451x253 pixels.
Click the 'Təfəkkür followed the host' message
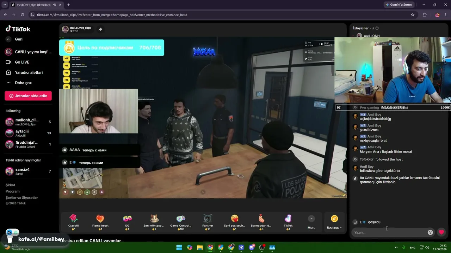click(x=381, y=160)
